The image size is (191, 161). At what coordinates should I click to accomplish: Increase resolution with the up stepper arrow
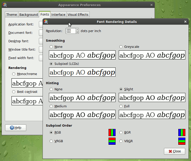[x=77, y=30]
